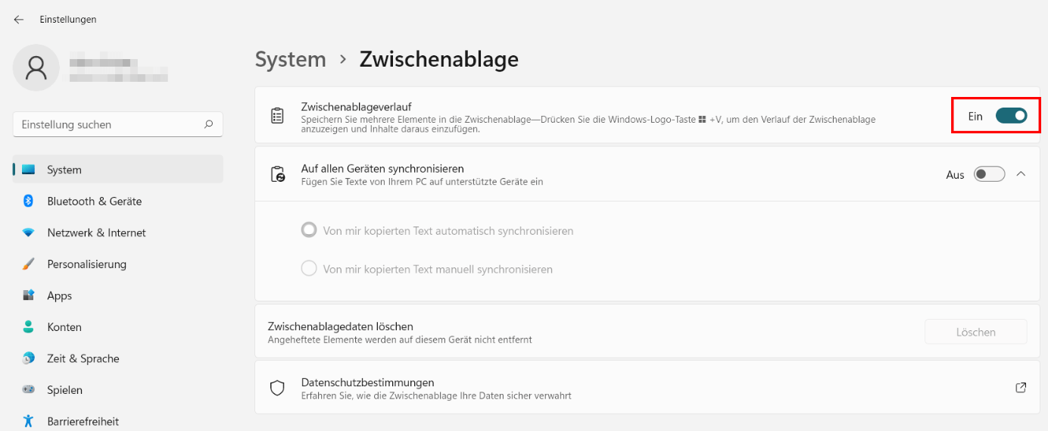Collapse the synchronisieren section chevron
This screenshot has width=1048, height=431.
coord(1021,174)
